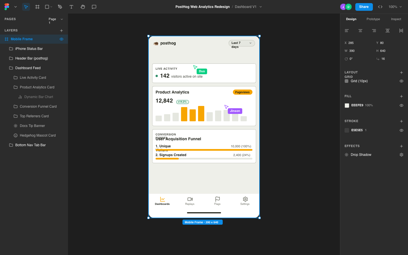
Task: Add a new fill with plus
Action: click(401, 96)
